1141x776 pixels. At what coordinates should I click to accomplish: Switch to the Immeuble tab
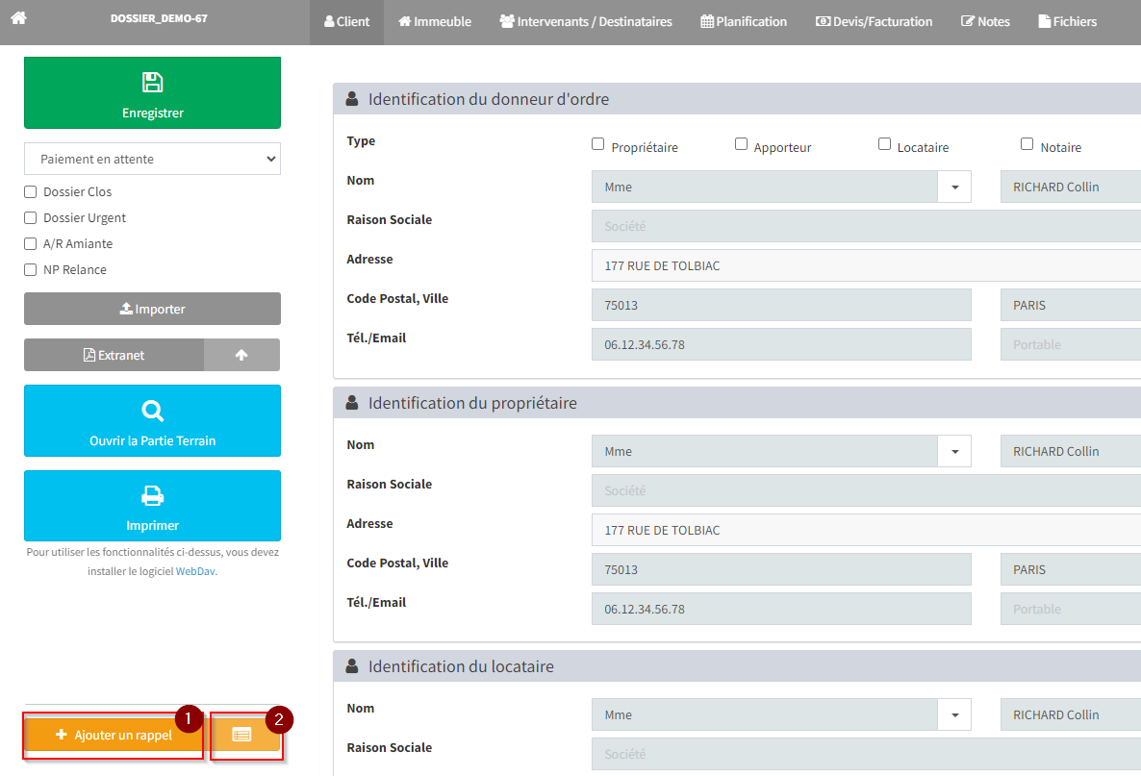pyautogui.click(x=435, y=21)
